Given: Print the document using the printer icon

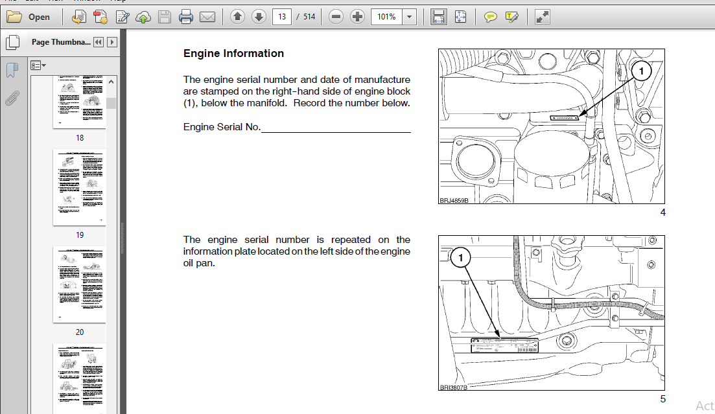Looking at the screenshot, I should tap(186, 17).
